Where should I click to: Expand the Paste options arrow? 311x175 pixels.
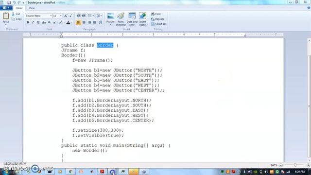6,25
